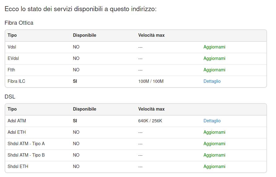Click the DSL section heading
276x177 pixels.
[10, 97]
